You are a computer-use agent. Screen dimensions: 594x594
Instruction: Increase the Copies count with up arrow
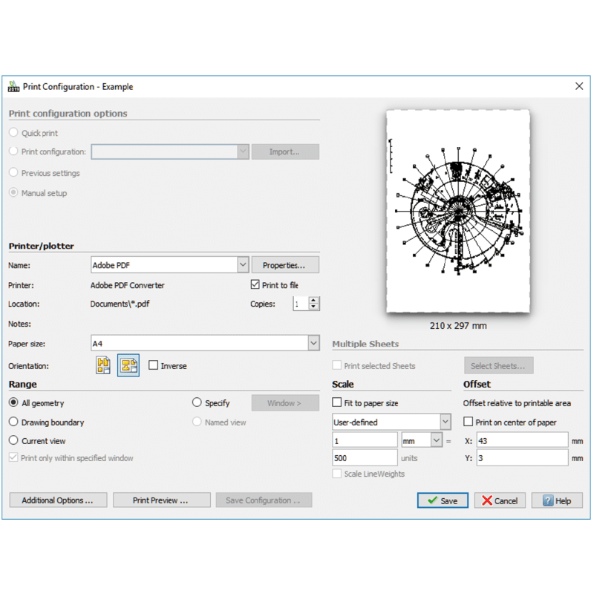(x=314, y=301)
